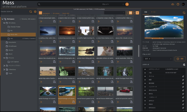
Task: Click the orange preview timeline bar under the video
Action: tap(155, 38)
